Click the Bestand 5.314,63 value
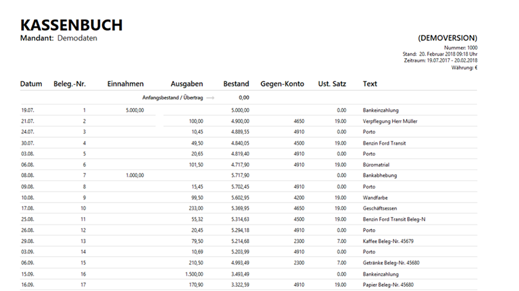 [x=240, y=219]
